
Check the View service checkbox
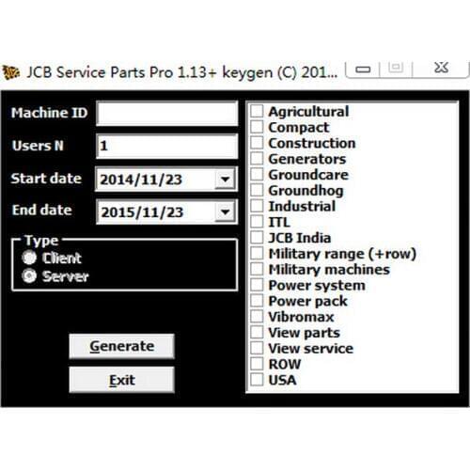(x=257, y=348)
